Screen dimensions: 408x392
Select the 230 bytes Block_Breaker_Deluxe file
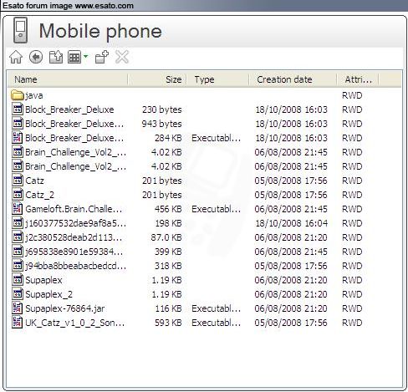pos(69,109)
